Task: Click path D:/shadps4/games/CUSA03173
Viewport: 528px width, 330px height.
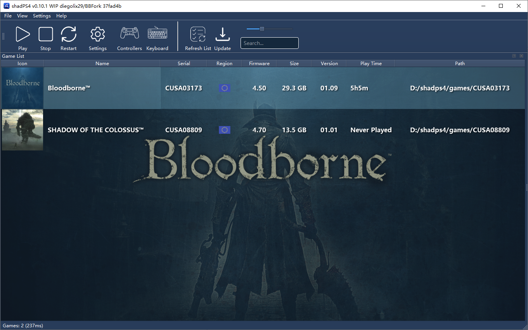Action: coord(460,88)
